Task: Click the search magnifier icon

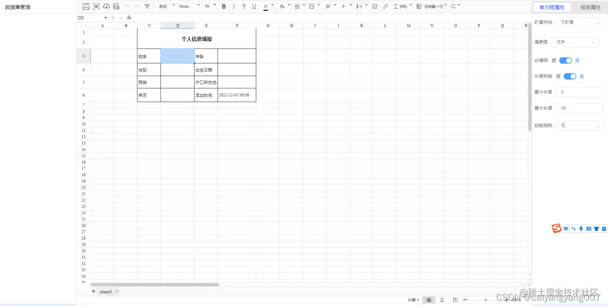Action: coord(453,6)
